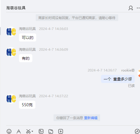140x134 pixels.
Task: Click seller avatar beside 可以的 message
Action: pyautogui.click(x=11, y=32)
